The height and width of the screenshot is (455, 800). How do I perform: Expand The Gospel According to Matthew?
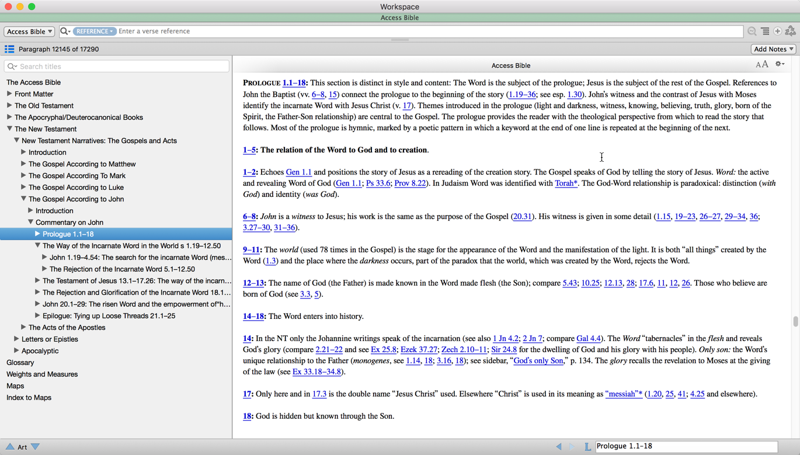(x=23, y=164)
